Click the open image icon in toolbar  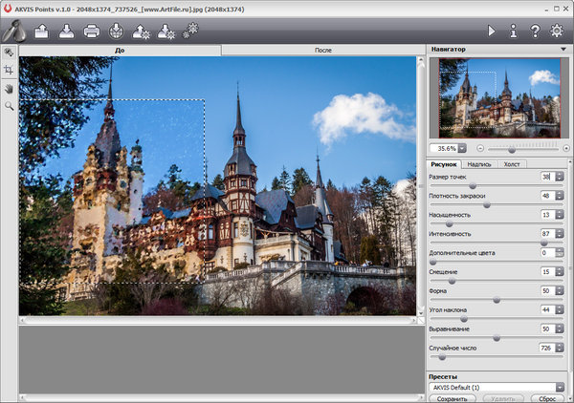point(42,32)
